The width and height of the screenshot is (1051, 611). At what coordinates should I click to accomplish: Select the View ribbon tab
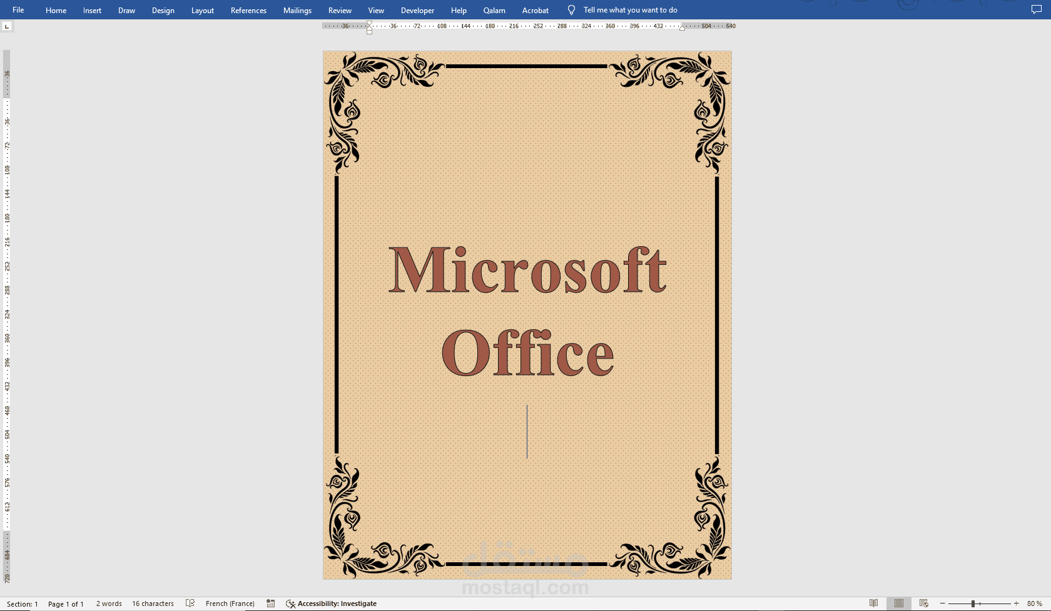pyautogui.click(x=376, y=10)
